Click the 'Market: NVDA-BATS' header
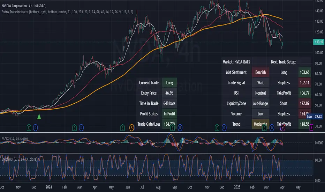This screenshot has width=325, height=192. pyautogui.click(x=236, y=62)
